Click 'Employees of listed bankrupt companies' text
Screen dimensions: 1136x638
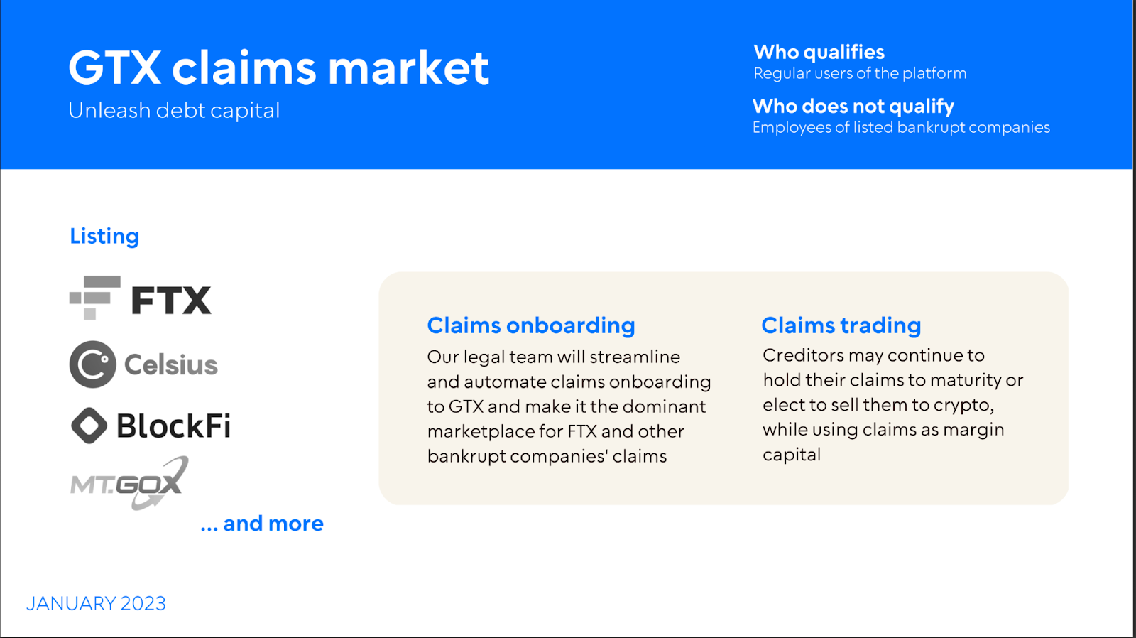coord(901,127)
